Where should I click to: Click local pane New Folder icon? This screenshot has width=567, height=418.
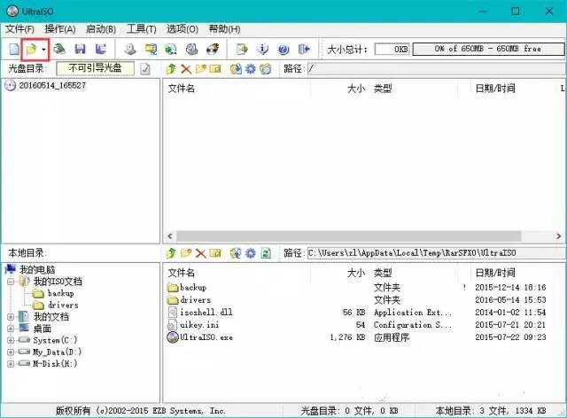[x=186, y=252]
